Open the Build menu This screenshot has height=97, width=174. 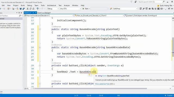(23, 5)
